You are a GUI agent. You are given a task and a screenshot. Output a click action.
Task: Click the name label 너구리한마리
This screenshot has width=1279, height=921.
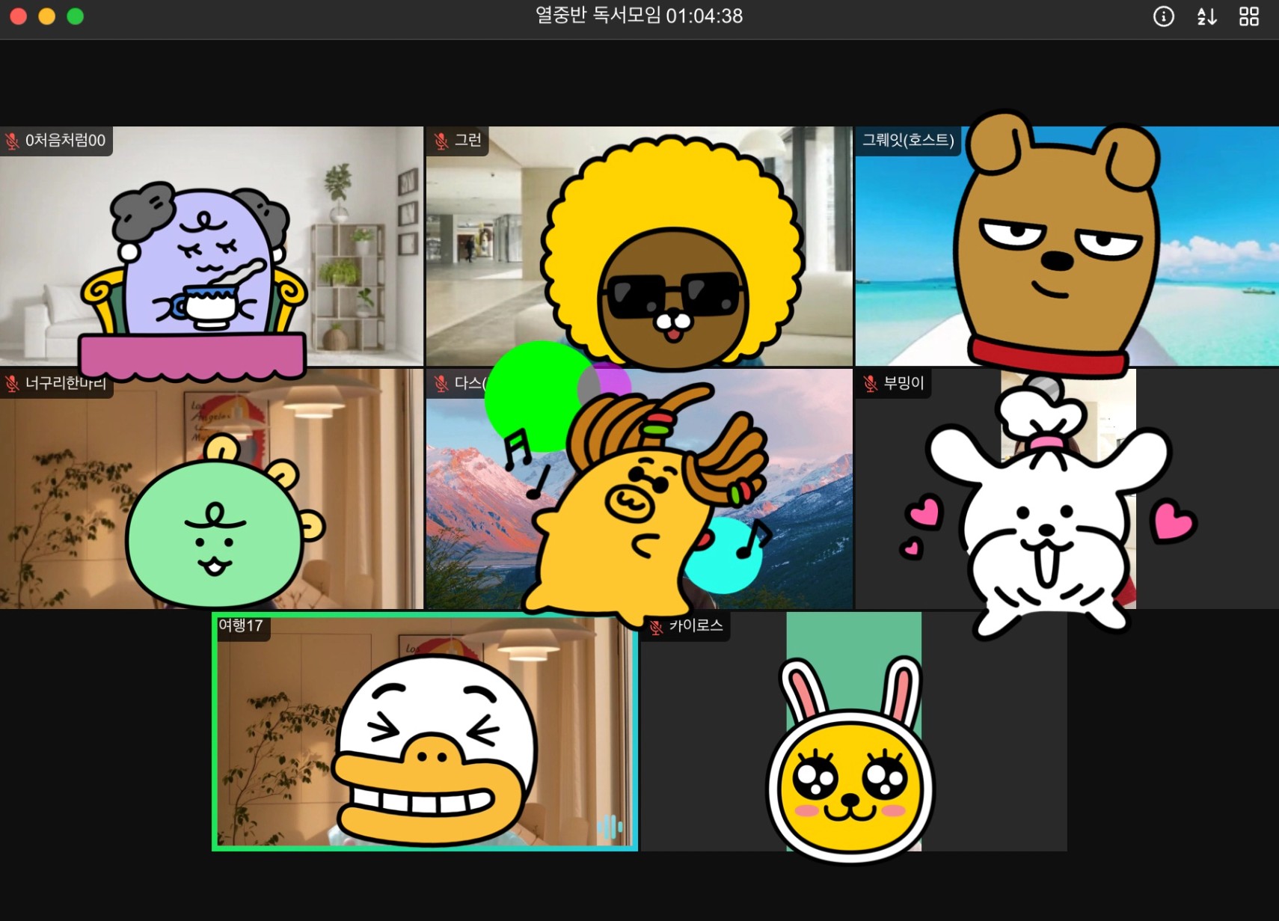point(66,384)
